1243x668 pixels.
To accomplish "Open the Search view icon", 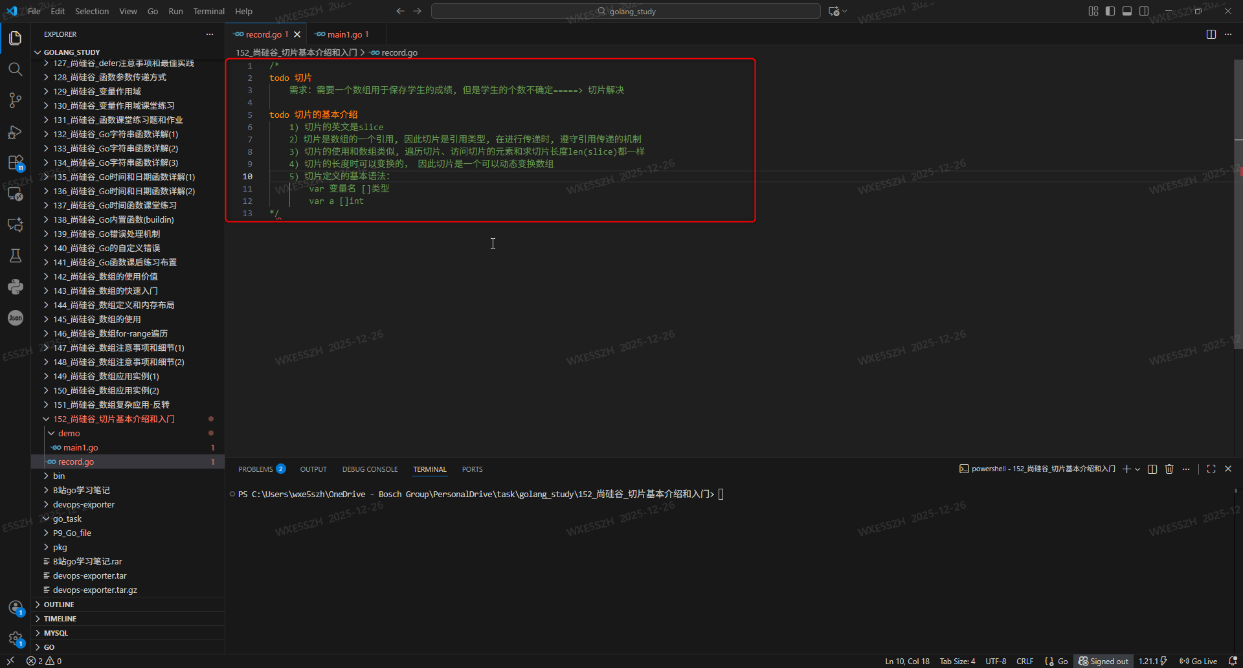I will [16, 69].
